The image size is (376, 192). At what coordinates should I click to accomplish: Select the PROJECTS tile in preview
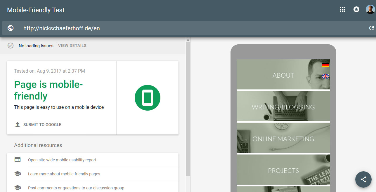tap(283, 170)
